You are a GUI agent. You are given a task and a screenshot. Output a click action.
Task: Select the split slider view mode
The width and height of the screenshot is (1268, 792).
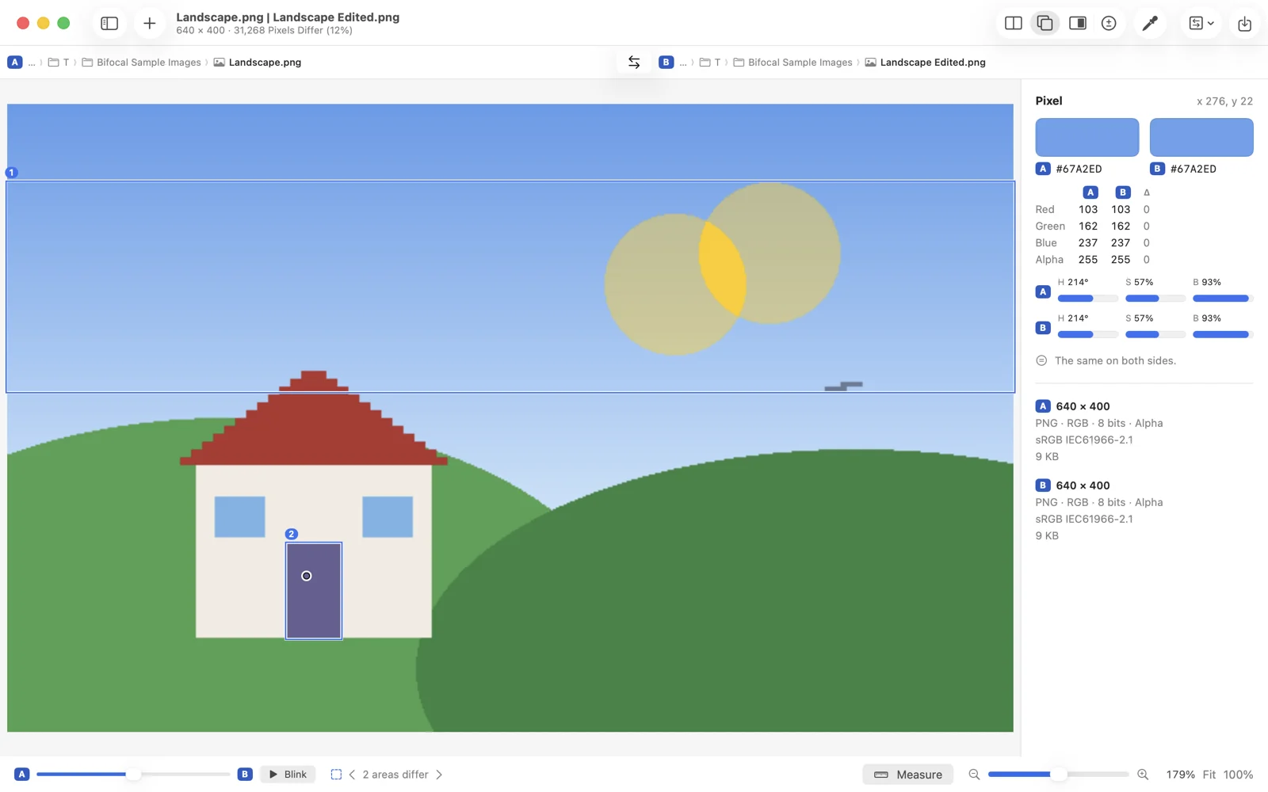(1077, 23)
